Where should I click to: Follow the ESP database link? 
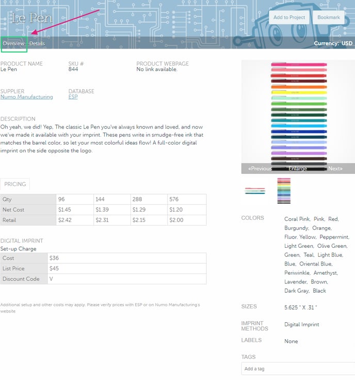coord(73,97)
